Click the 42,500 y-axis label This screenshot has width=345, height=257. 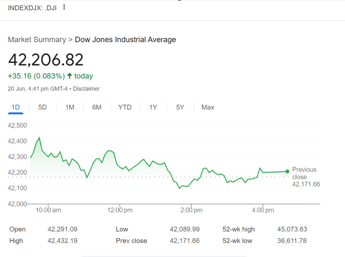(18, 125)
